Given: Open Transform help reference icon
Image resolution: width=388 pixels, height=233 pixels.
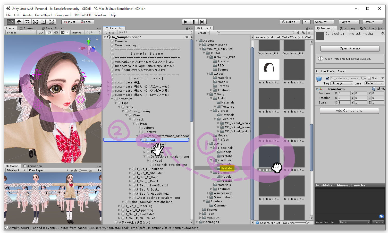Looking at the screenshot, I should 374,89.
